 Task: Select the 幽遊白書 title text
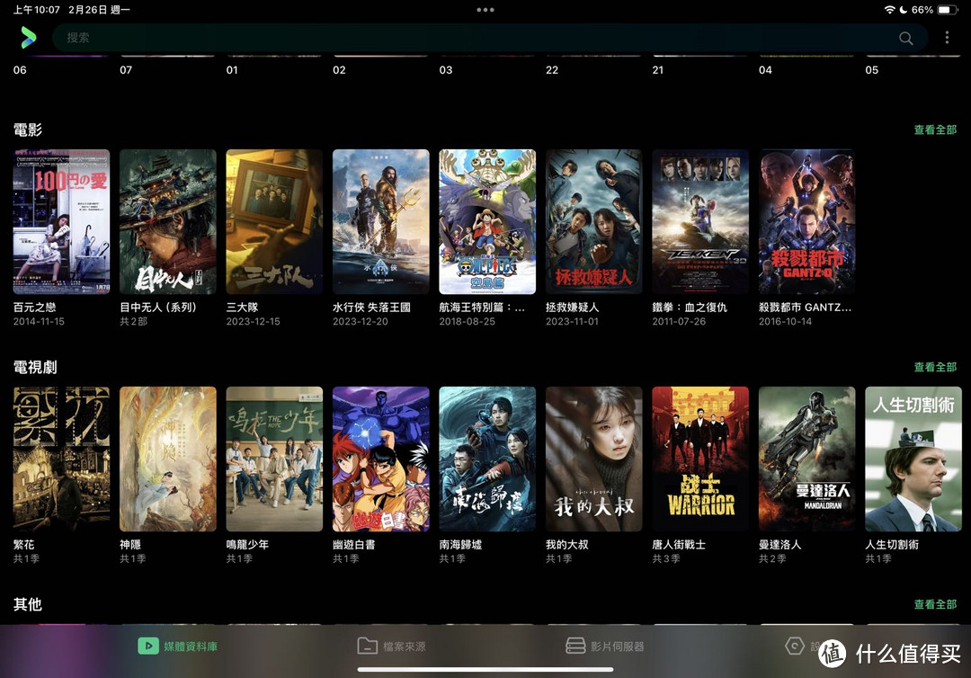[x=353, y=544]
